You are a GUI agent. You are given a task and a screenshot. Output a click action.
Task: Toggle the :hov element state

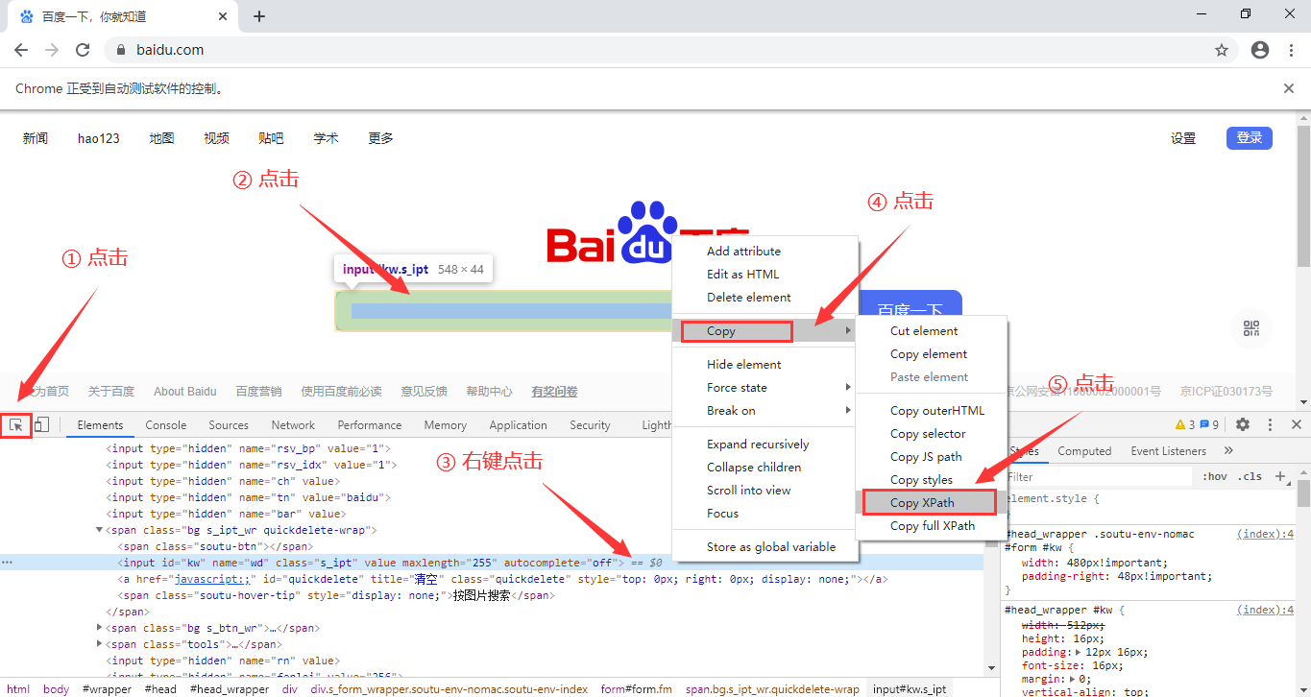tap(1215, 476)
